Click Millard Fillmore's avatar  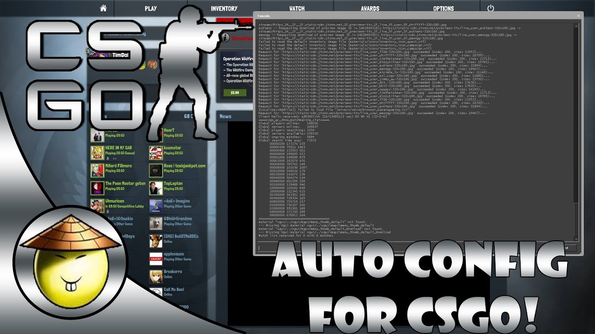[97, 170]
